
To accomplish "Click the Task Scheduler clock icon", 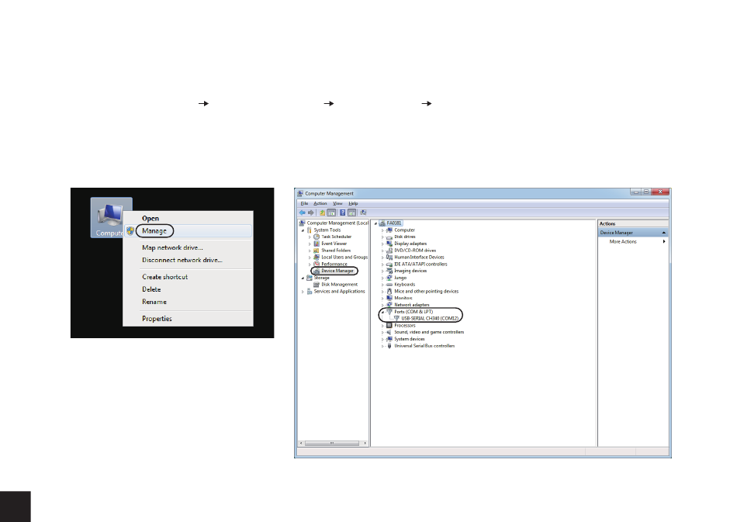I will (317, 237).
